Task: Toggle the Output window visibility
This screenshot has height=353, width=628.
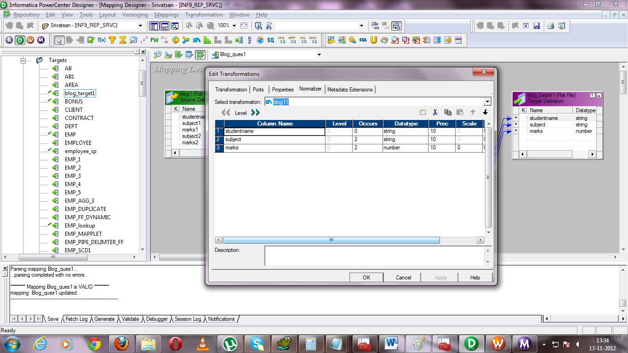Action: pyautogui.click(x=164, y=25)
